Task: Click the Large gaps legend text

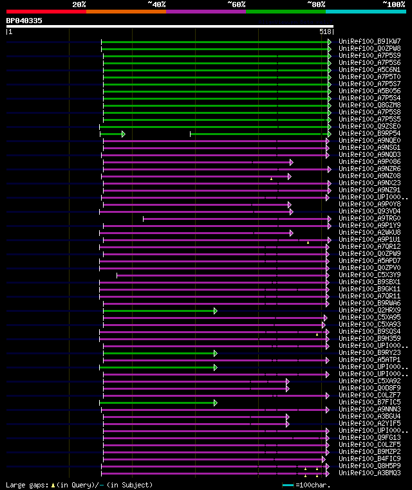Action: click(x=79, y=485)
